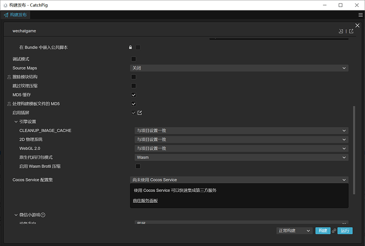Click the wechatgame task title
Screen dimensions: 365x246
click(24, 31)
